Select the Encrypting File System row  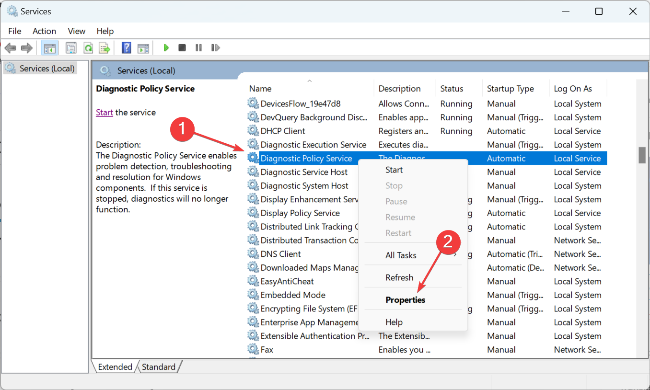tap(427, 309)
